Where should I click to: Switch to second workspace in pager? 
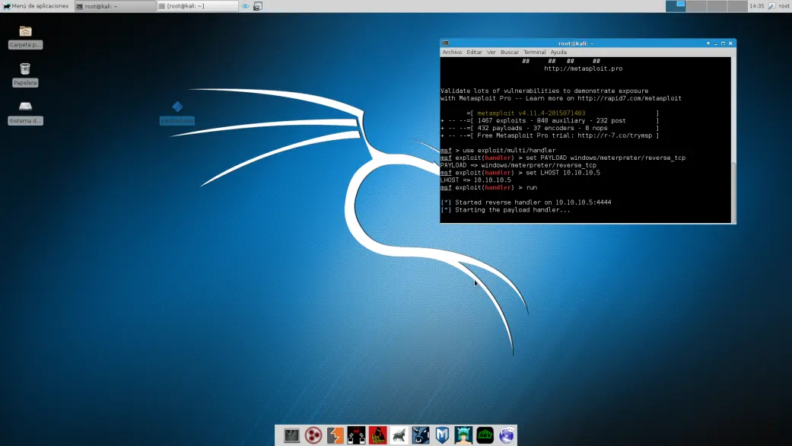pyautogui.click(x=696, y=6)
